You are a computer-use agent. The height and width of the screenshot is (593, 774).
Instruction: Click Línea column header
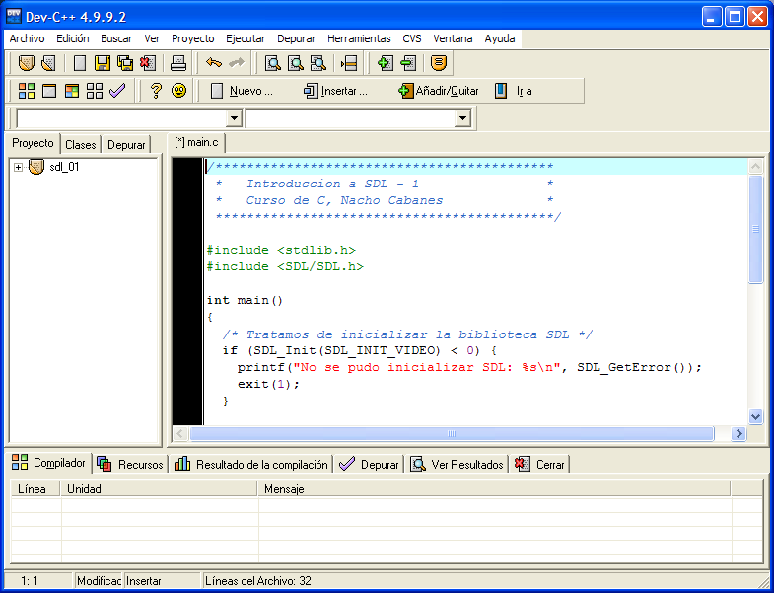(x=35, y=489)
